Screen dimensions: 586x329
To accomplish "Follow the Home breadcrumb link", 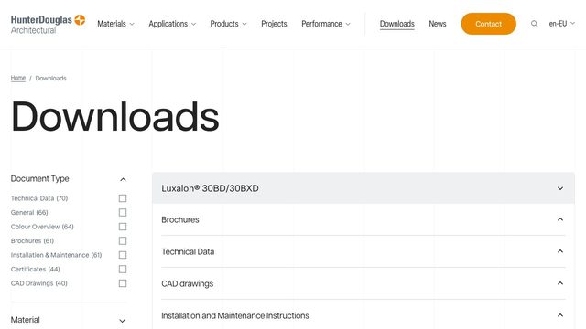I will coord(18,78).
